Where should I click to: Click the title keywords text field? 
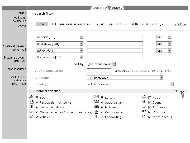[x=115, y=57]
